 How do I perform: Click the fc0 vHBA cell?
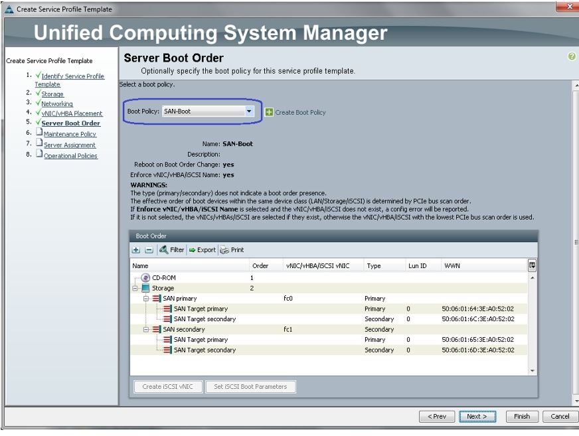pos(288,298)
